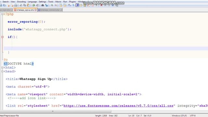
Task: Toggle the file Monitoring icon
Action: point(97,5)
